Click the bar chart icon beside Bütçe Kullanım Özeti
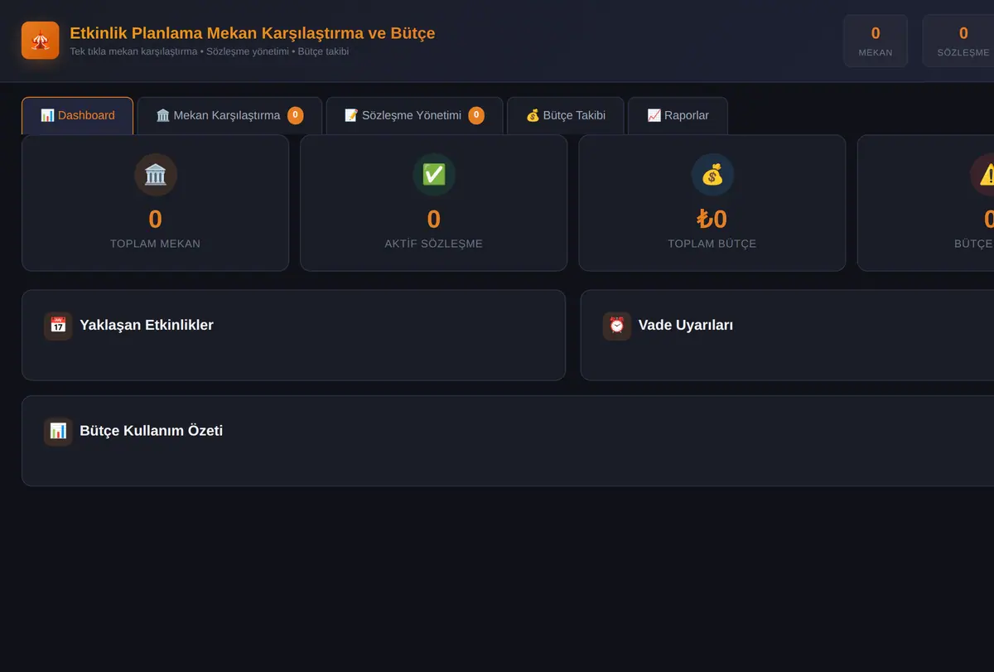This screenshot has width=994, height=672. pyautogui.click(x=58, y=431)
